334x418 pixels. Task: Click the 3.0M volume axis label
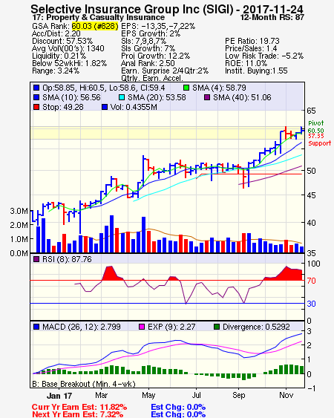(x=19, y=211)
